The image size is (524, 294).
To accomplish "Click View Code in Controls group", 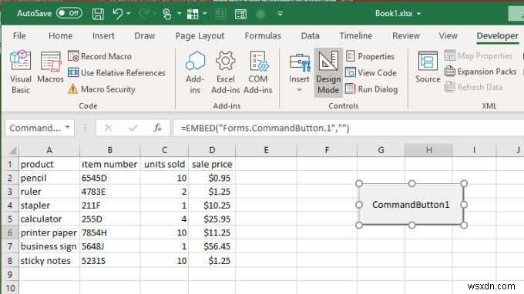I will (371, 73).
